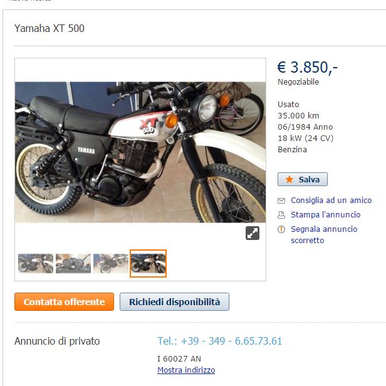
Task: Select the highlighted fourth thumbnail
Action: [148, 263]
